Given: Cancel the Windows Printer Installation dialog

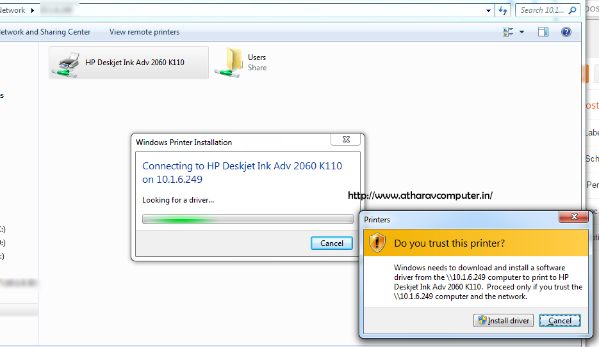Looking at the screenshot, I should (332, 243).
